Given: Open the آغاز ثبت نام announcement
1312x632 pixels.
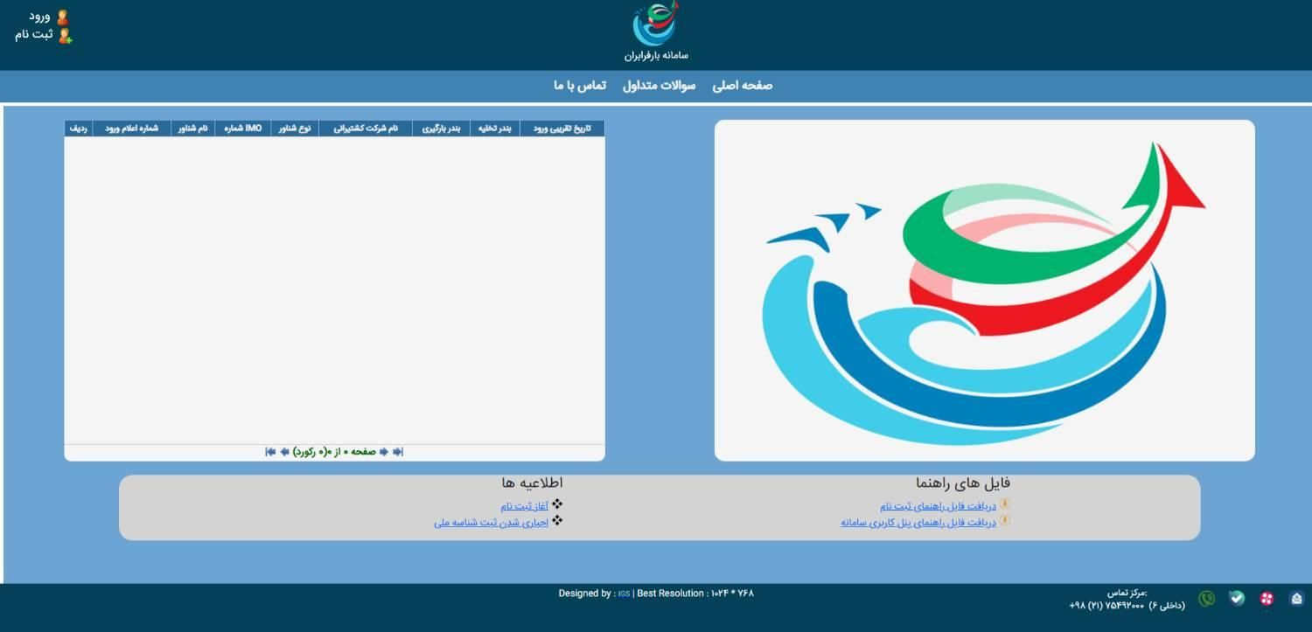Looking at the screenshot, I should point(524,506).
